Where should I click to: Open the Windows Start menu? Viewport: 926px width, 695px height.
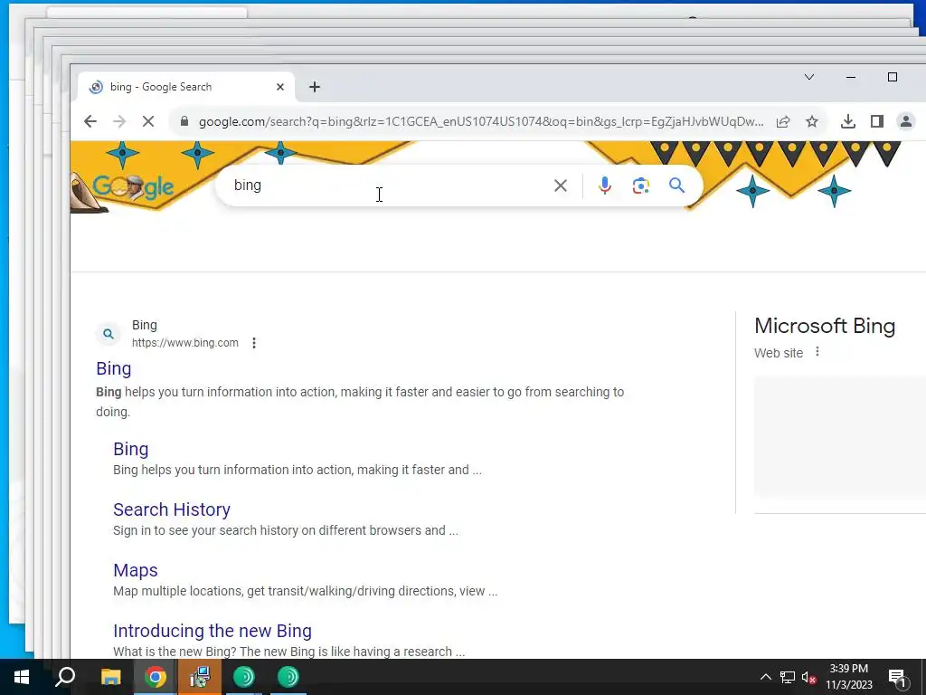22,677
